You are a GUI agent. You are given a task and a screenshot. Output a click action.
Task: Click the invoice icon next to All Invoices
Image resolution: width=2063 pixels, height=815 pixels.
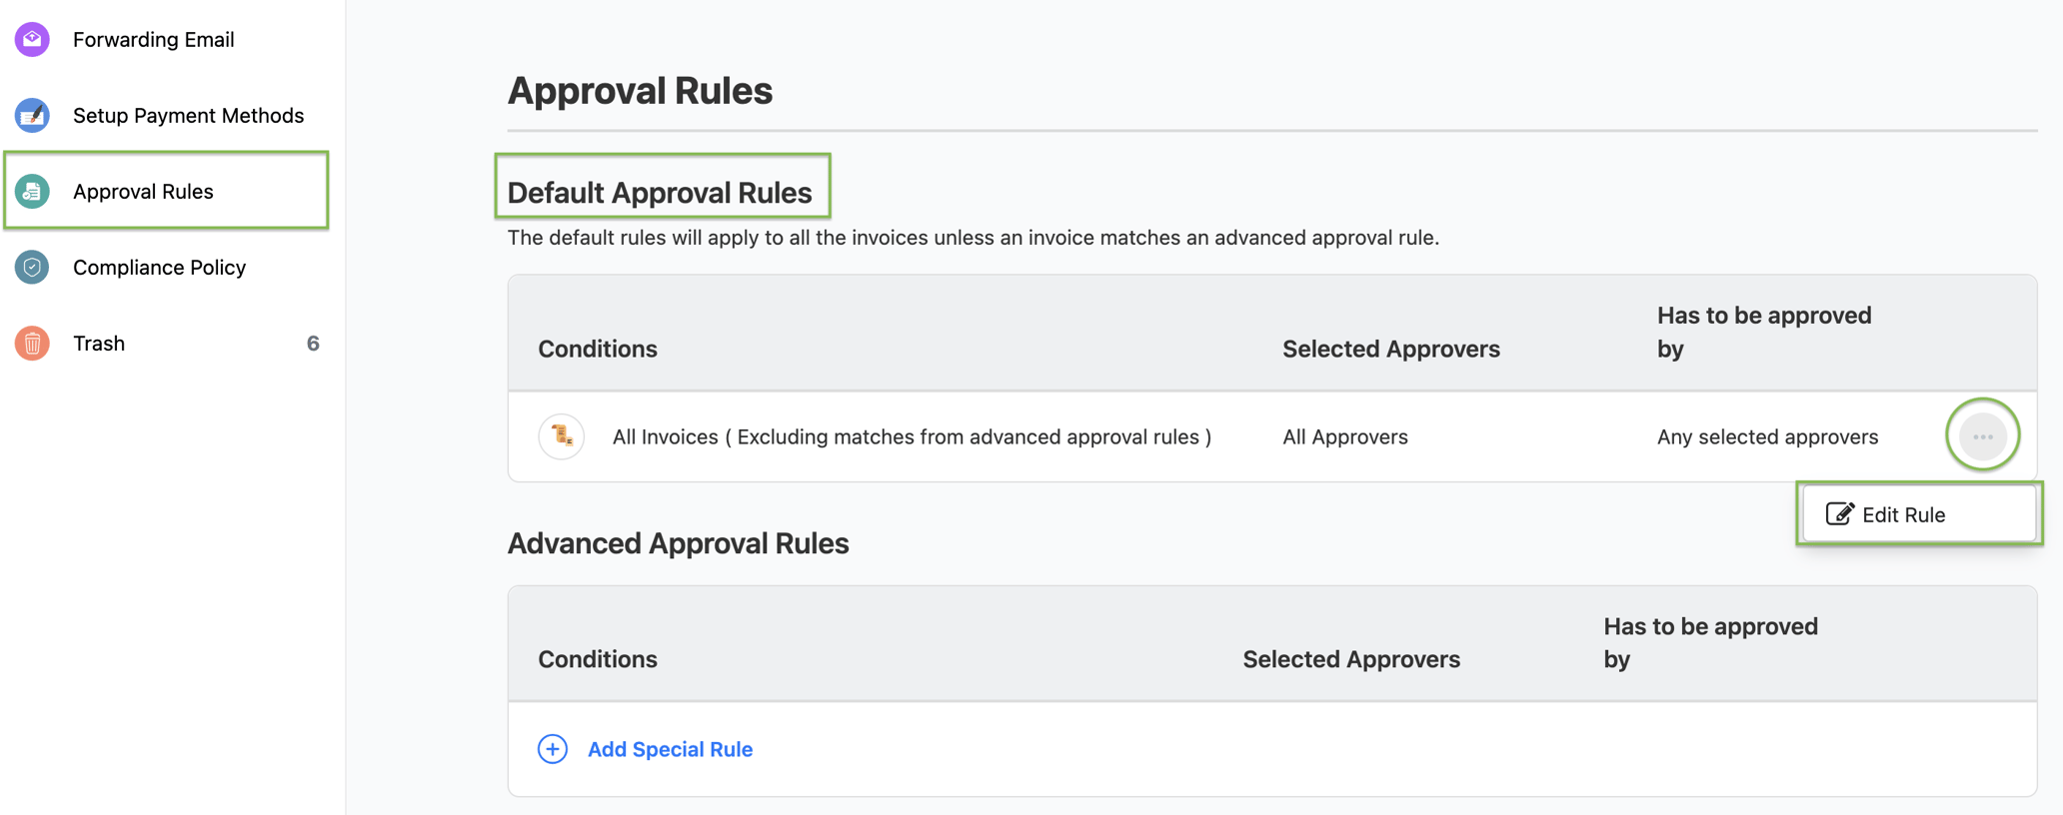point(561,436)
